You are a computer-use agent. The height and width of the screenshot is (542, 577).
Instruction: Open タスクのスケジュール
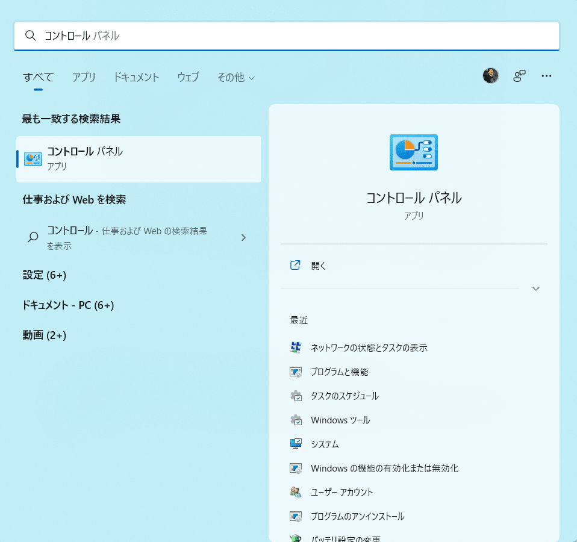(345, 396)
